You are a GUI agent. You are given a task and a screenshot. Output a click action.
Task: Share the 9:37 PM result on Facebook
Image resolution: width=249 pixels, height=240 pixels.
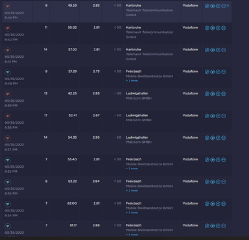(218, 138)
